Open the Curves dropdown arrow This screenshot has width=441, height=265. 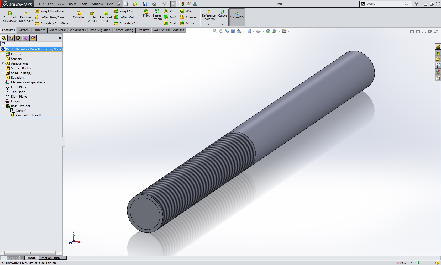point(222,24)
